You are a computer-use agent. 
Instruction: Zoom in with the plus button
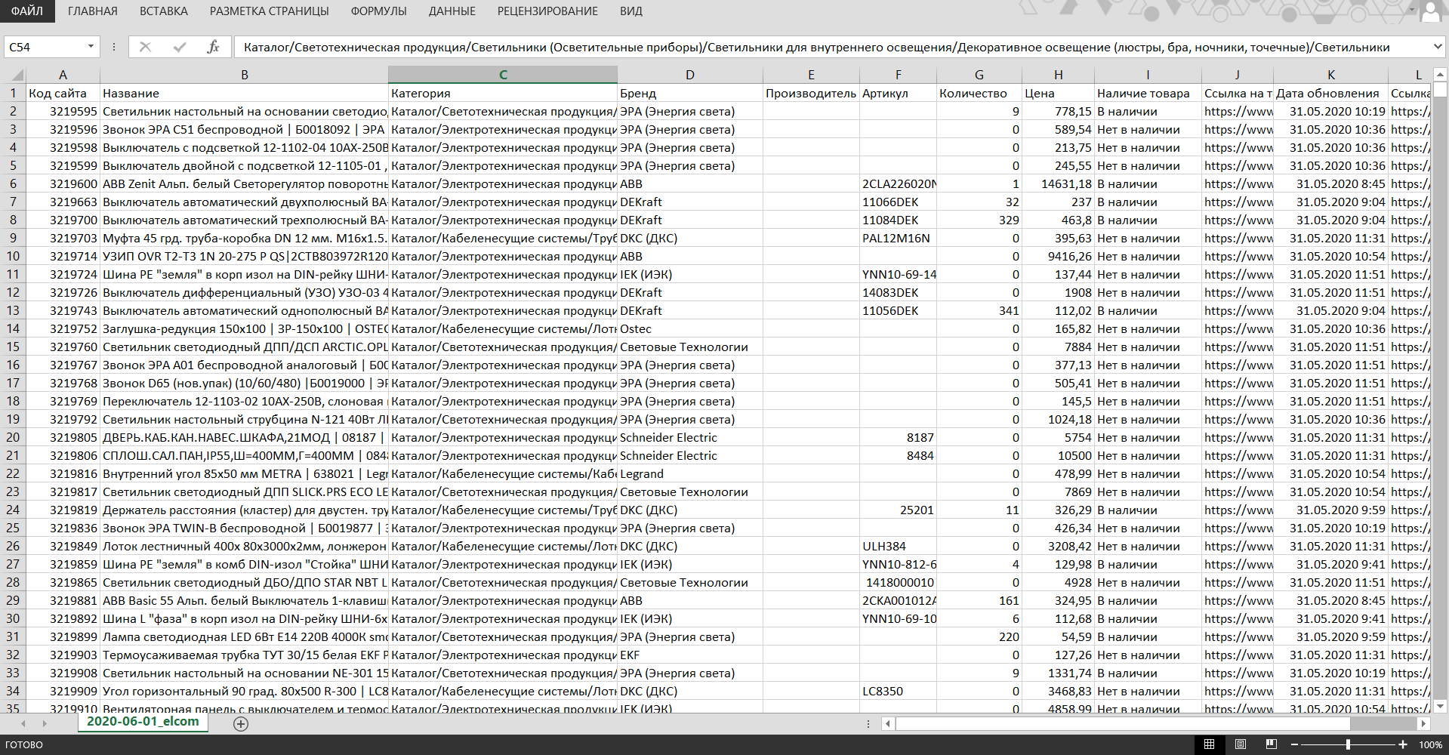point(1402,744)
